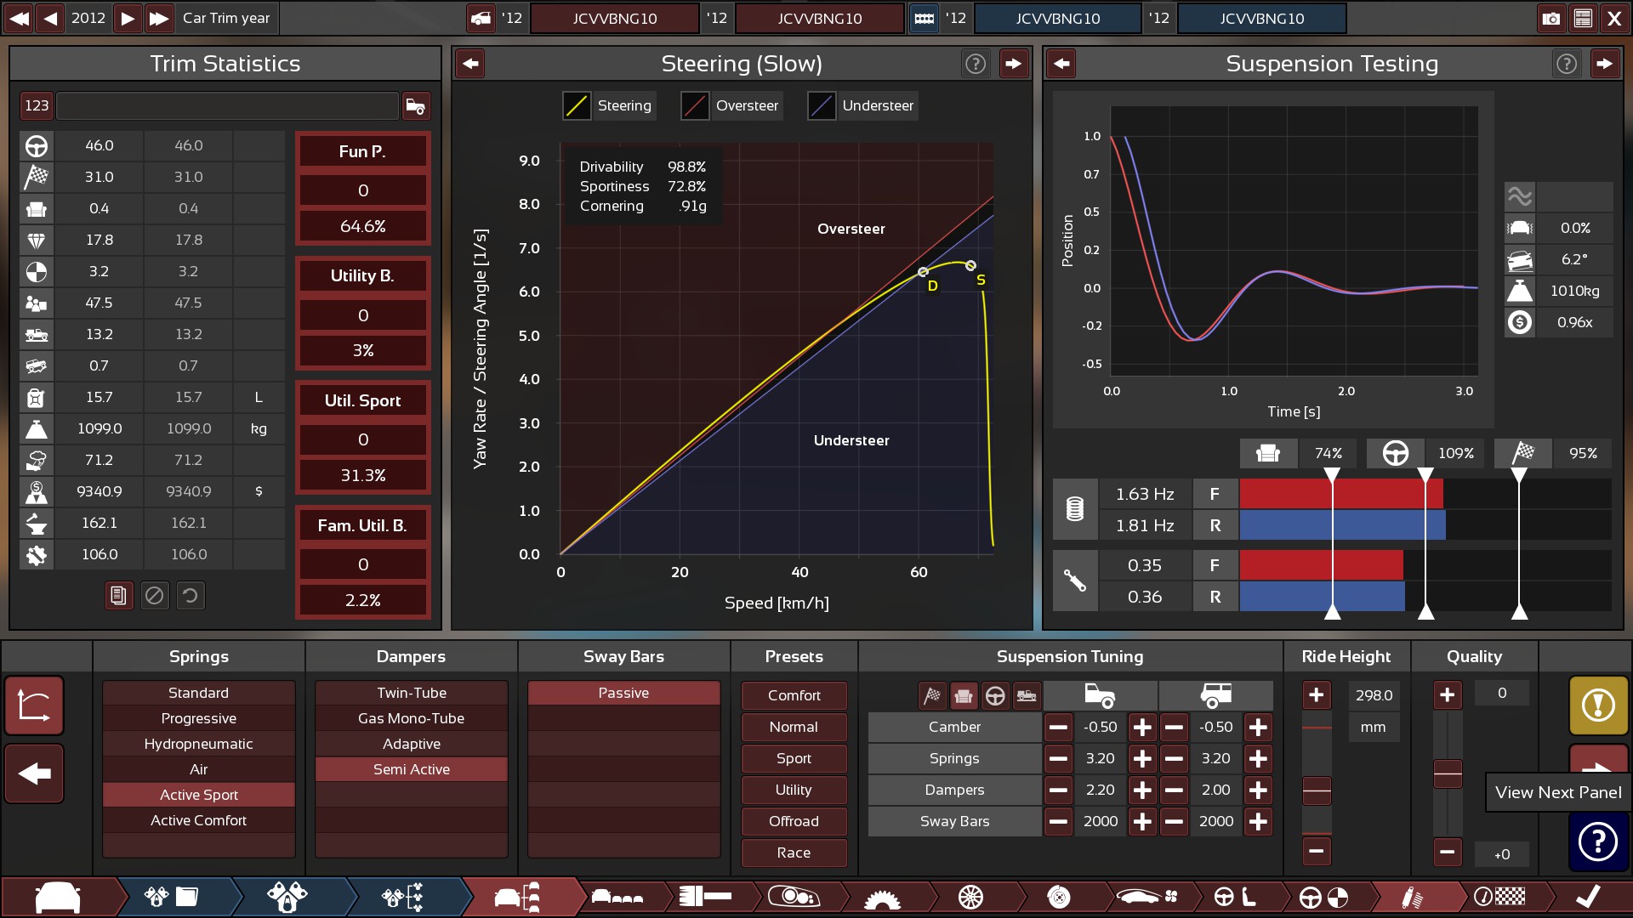This screenshot has width=1633, height=918.
Task: Click the wheels tab icon in bottom bar
Action: click(x=970, y=897)
